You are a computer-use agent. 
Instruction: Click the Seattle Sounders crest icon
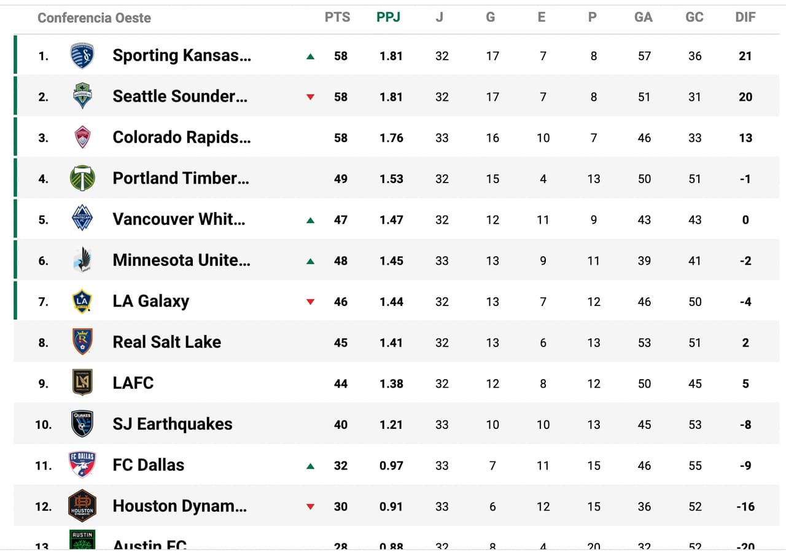pyautogui.click(x=82, y=96)
